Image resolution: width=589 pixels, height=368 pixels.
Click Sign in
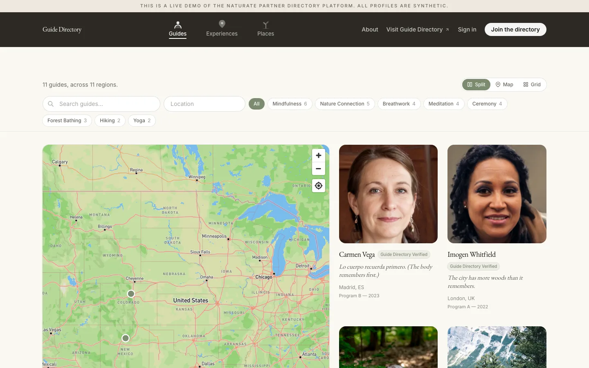tap(467, 29)
